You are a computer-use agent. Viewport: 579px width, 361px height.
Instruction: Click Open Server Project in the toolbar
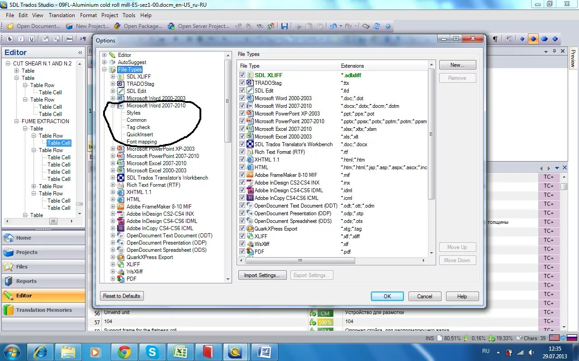point(199,26)
